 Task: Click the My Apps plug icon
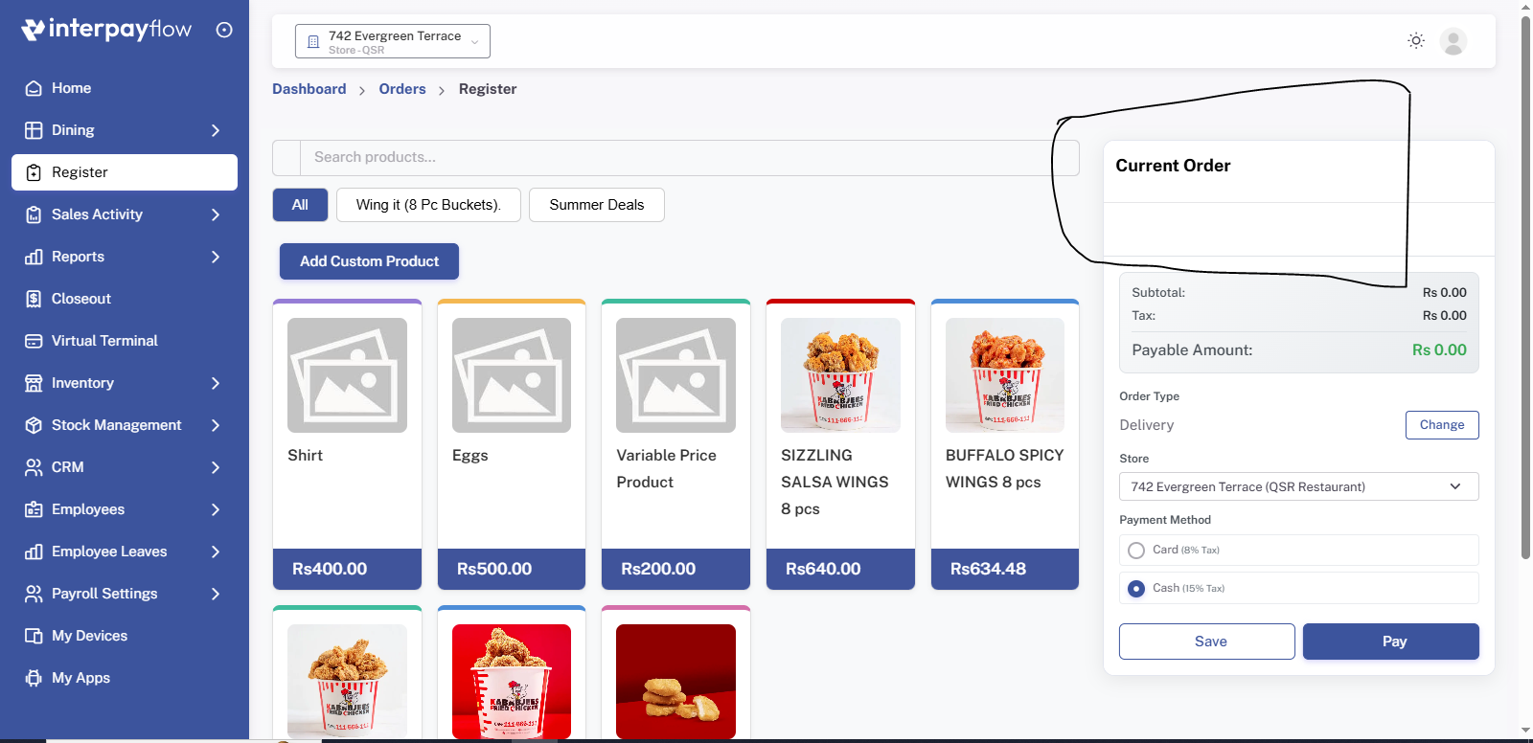pyautogui.click(x=34, y=678)
